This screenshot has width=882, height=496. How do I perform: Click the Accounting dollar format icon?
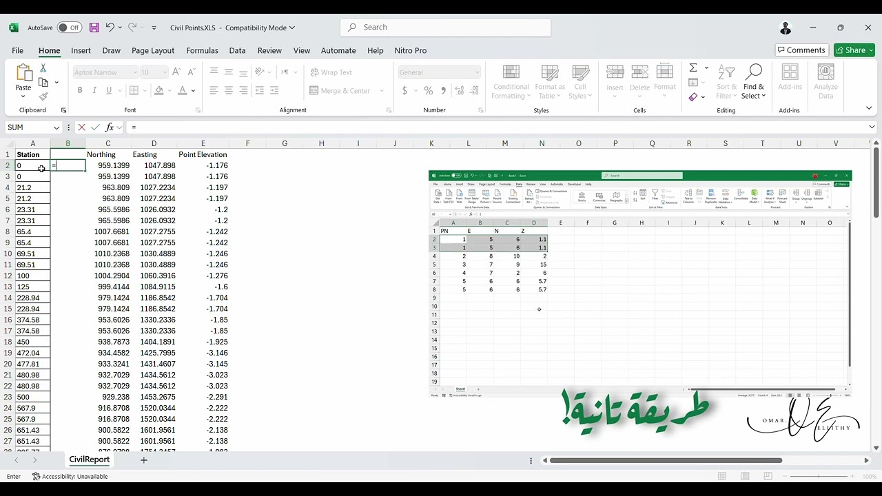coord(404,90)
